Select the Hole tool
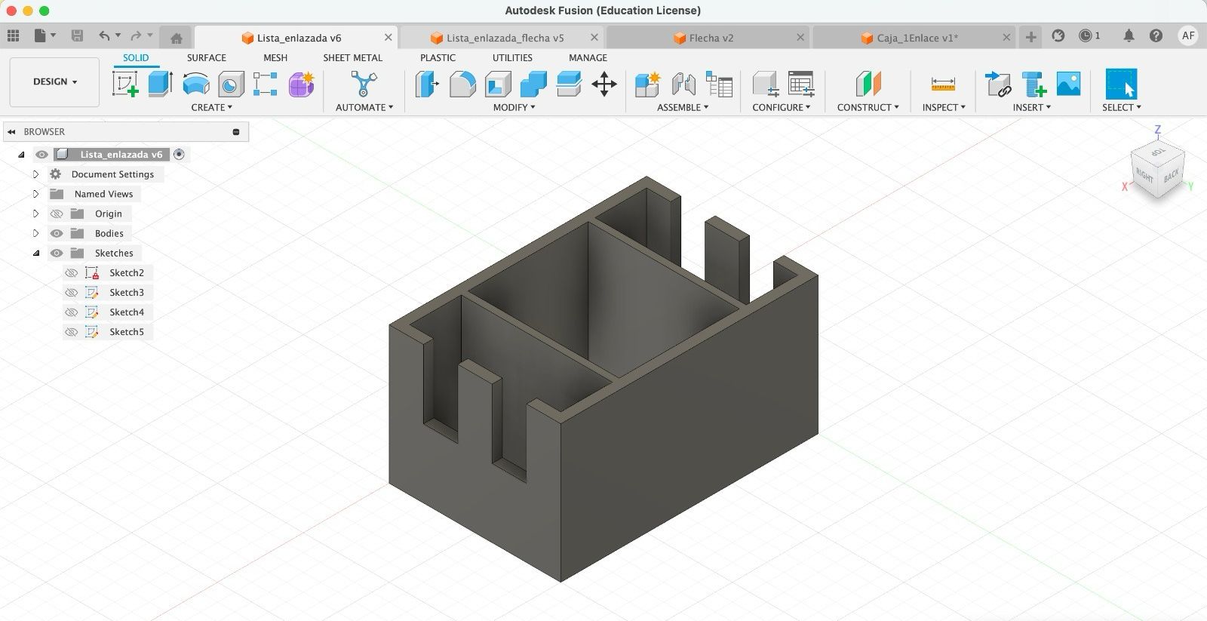 pyautogui.click(x=231, y=84)
